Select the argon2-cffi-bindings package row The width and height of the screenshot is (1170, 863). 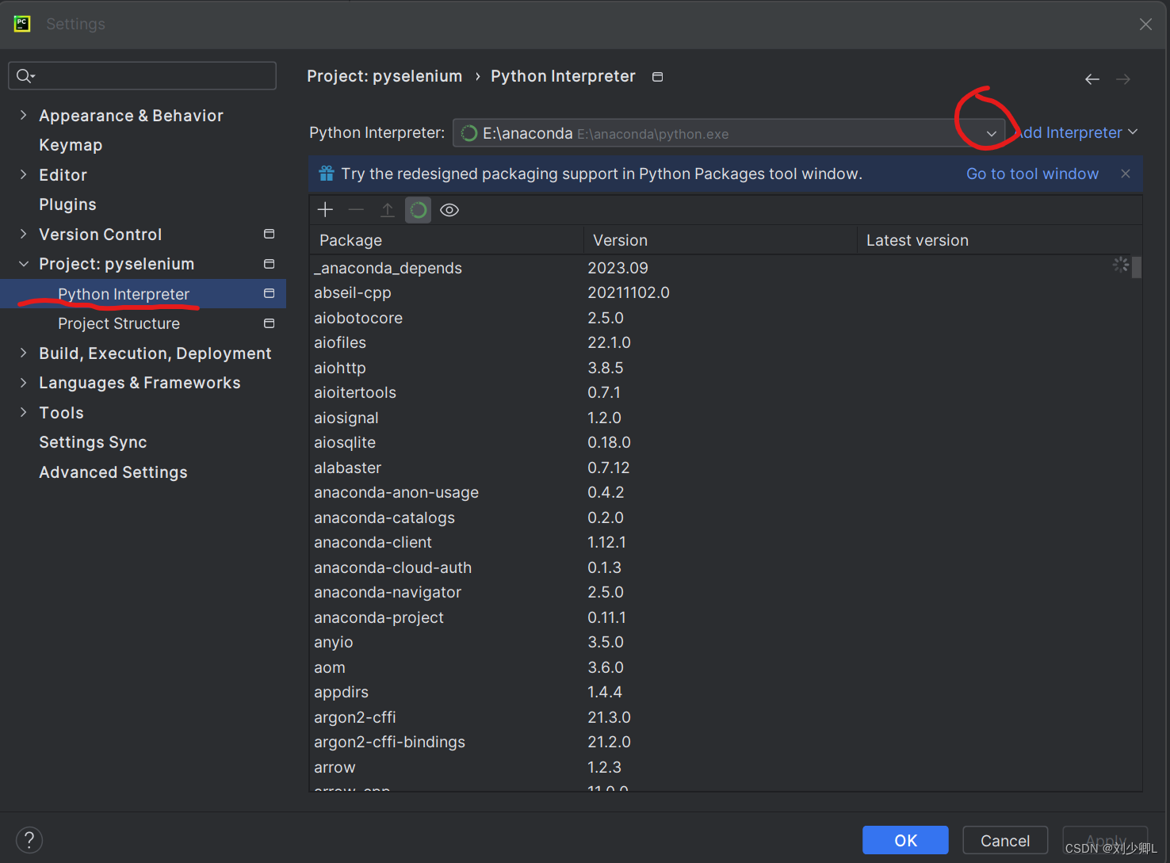click(720, 742)
